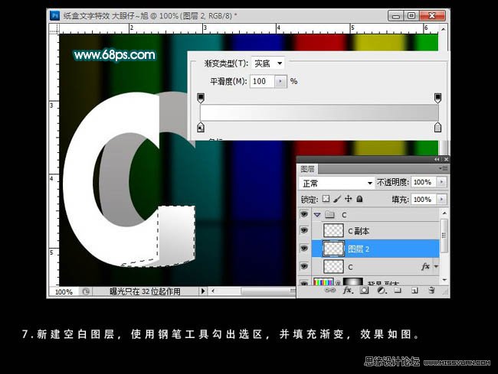498x374 pixels.
Task: Open the status bar info arrow menu
Action: pyautogui.click(x=203, y=291)
